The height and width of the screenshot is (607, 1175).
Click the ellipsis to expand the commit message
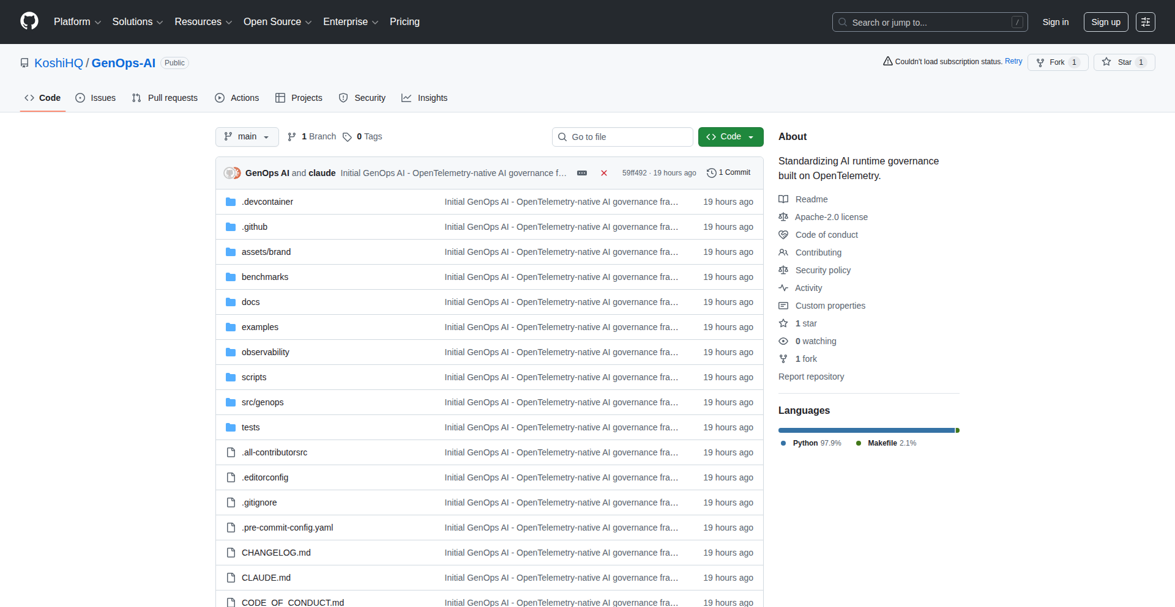[x=581, y=173]
